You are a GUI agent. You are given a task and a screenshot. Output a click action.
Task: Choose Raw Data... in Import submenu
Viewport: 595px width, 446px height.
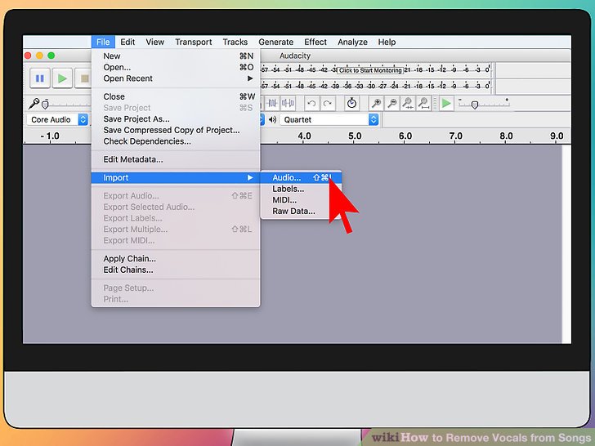tap(293, 211)
